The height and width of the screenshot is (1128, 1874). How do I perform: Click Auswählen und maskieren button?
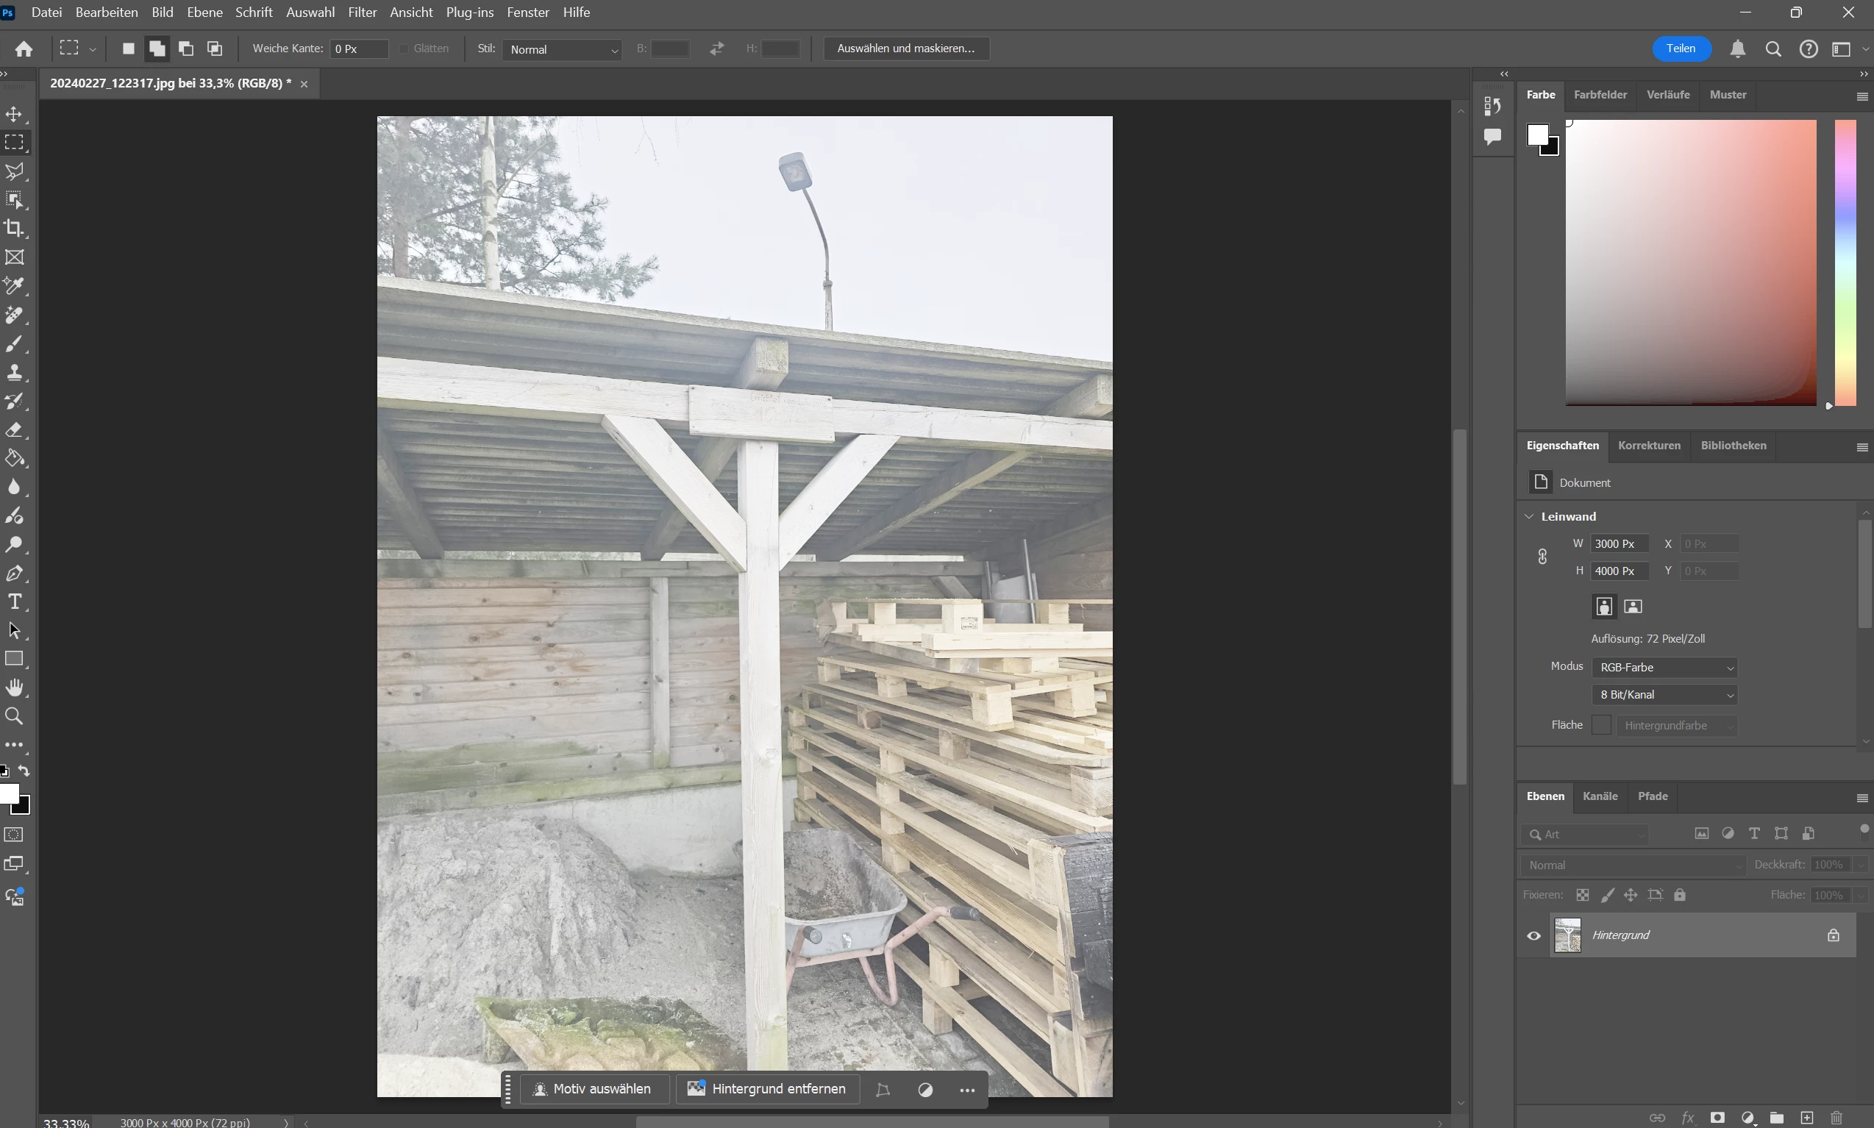tap(905, 49)
